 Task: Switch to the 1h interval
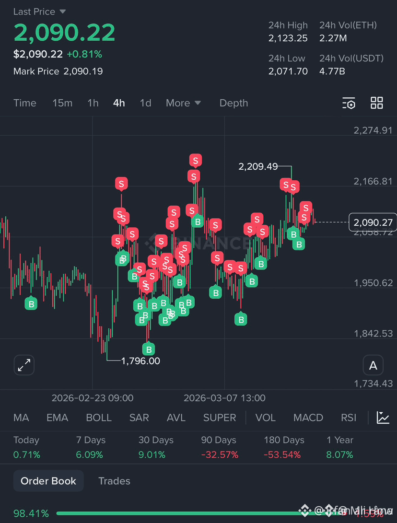point(93,103)
